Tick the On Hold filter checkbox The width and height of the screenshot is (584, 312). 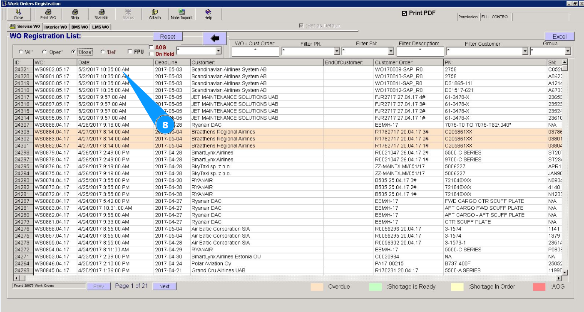(x=151, y=54)
